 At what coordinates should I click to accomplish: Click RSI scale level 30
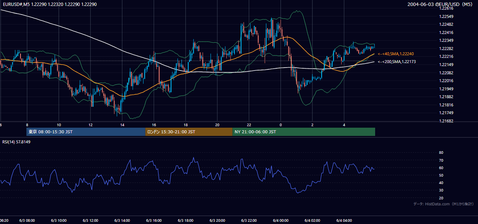pyautogui.click(x=441, y=190)
